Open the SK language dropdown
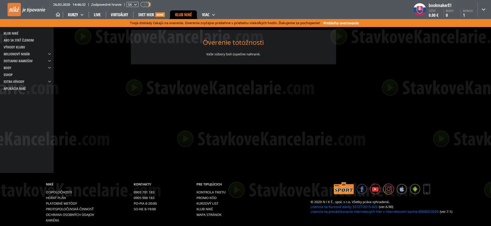This screenshot has width=491, height=226. [132, 4]
